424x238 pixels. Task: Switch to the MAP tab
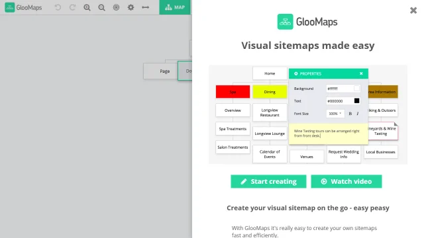click(175, 7)
